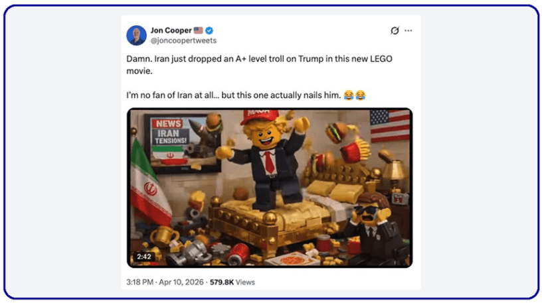This screenshot has height=305, width=542.
Task: Click the 2:42 video duration badge
Action: (x=143, y=257)
